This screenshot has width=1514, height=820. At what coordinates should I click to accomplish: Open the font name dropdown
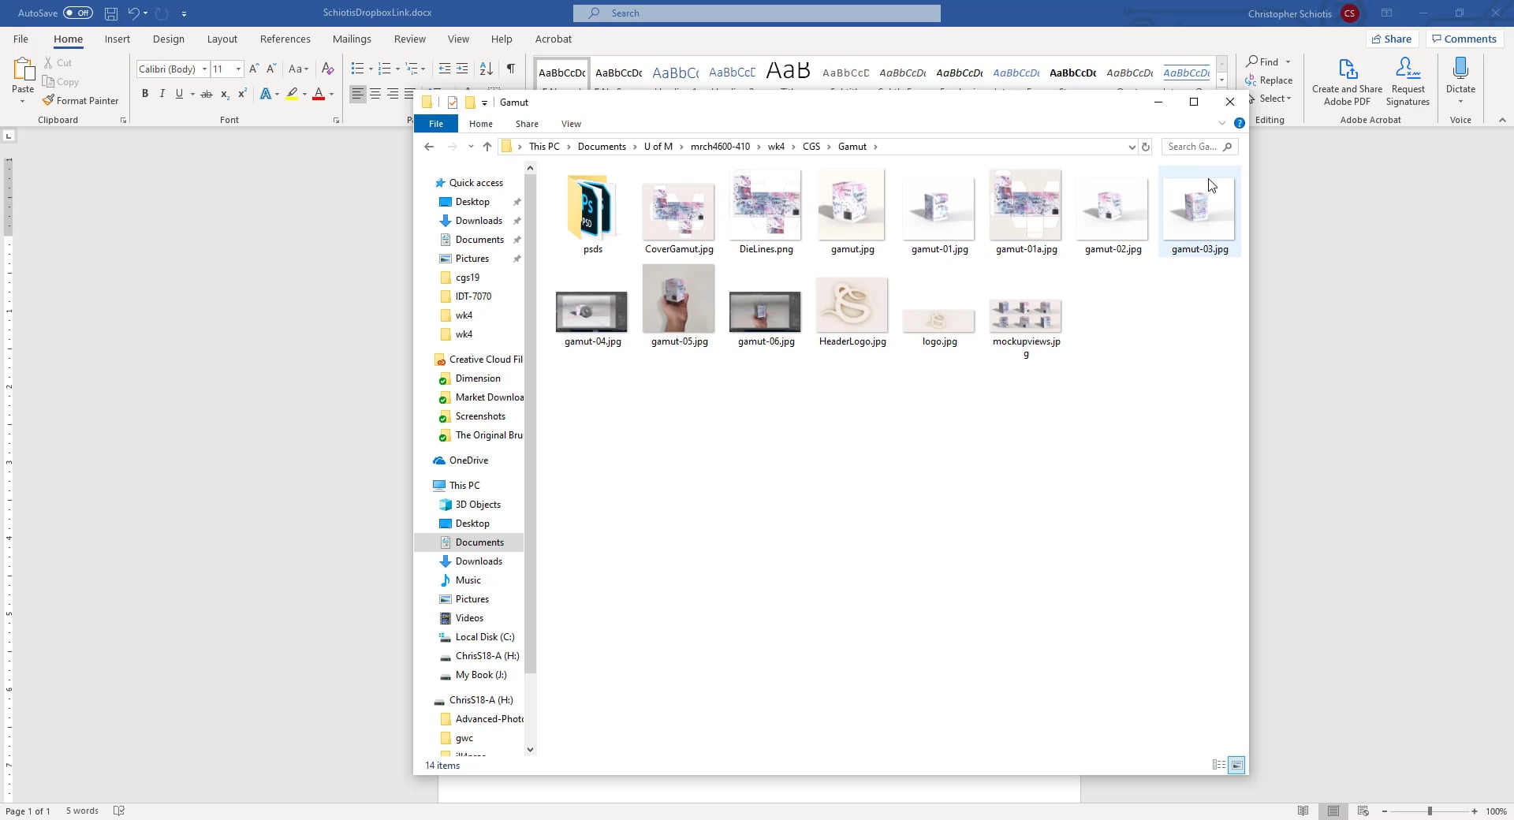coord(204,69)
